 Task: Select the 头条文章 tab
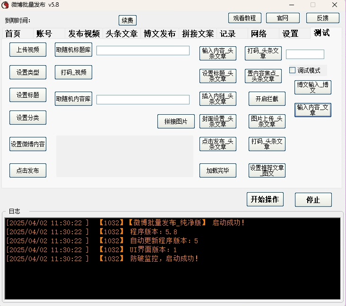121,34
